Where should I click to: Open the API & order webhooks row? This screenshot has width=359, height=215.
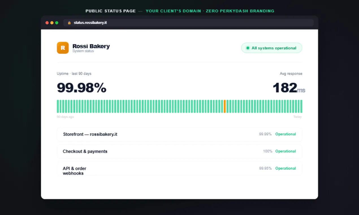coord(179,168)
